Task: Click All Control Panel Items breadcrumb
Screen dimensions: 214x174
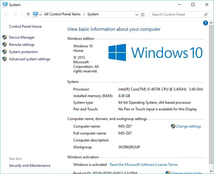Action: click(63, 14)
